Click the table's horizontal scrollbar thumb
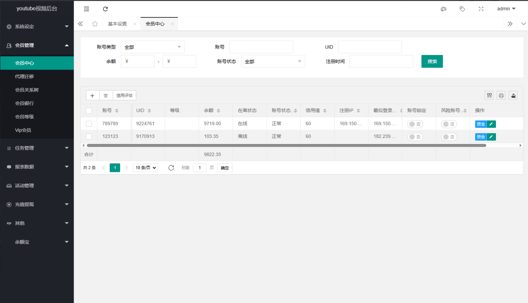Viewport: 528px width, 303px height. pyautogui.click(x=286, y=145)
